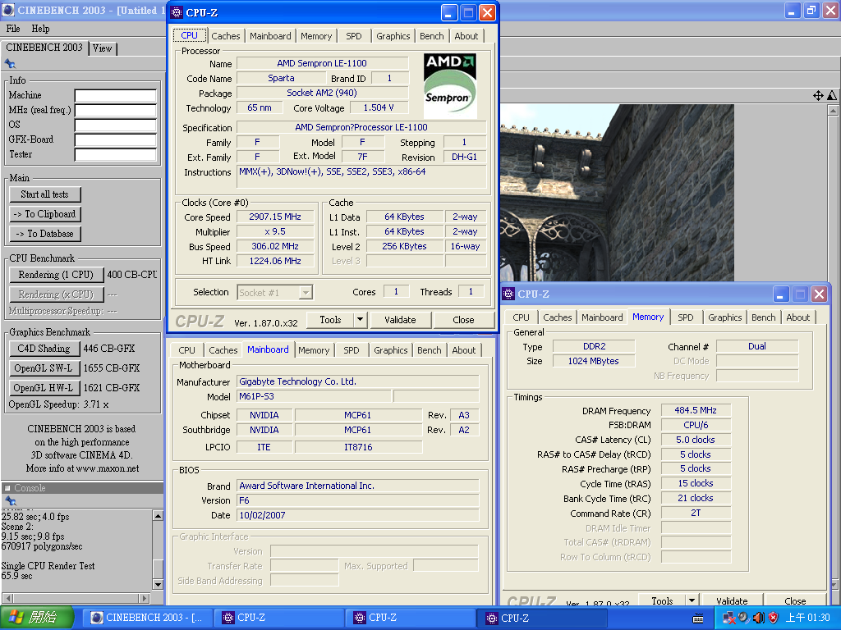Click the system tray clock showing 01:30
This screenshot has width=841, height=630.
coord(807,618)
